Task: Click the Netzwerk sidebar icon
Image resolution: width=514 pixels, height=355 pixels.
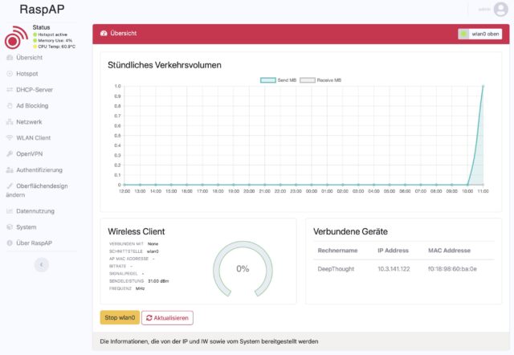Action: [x=10, y=122]
